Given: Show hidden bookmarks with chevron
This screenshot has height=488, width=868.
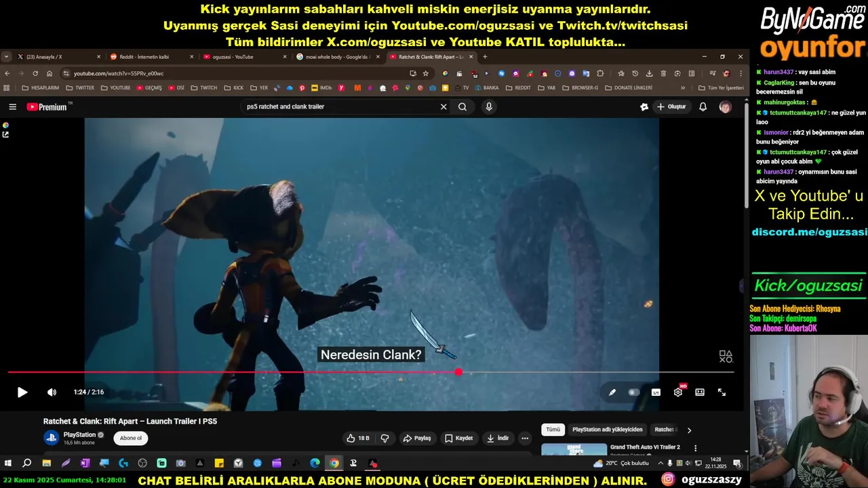Looking at the screenshot, I should [683, 88].
